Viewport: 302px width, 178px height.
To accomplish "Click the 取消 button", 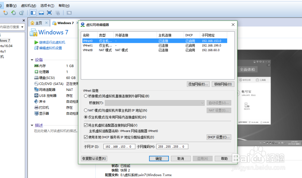I will [181, 159].
